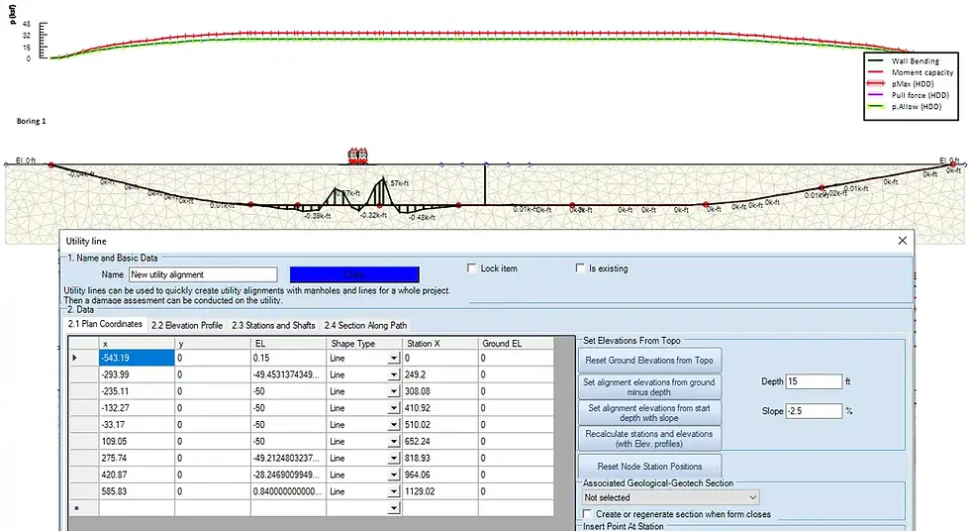Open Shape Type dropdown in row x 585.83
The width and height of the screenshot is (970, 531).
(394, 492)
